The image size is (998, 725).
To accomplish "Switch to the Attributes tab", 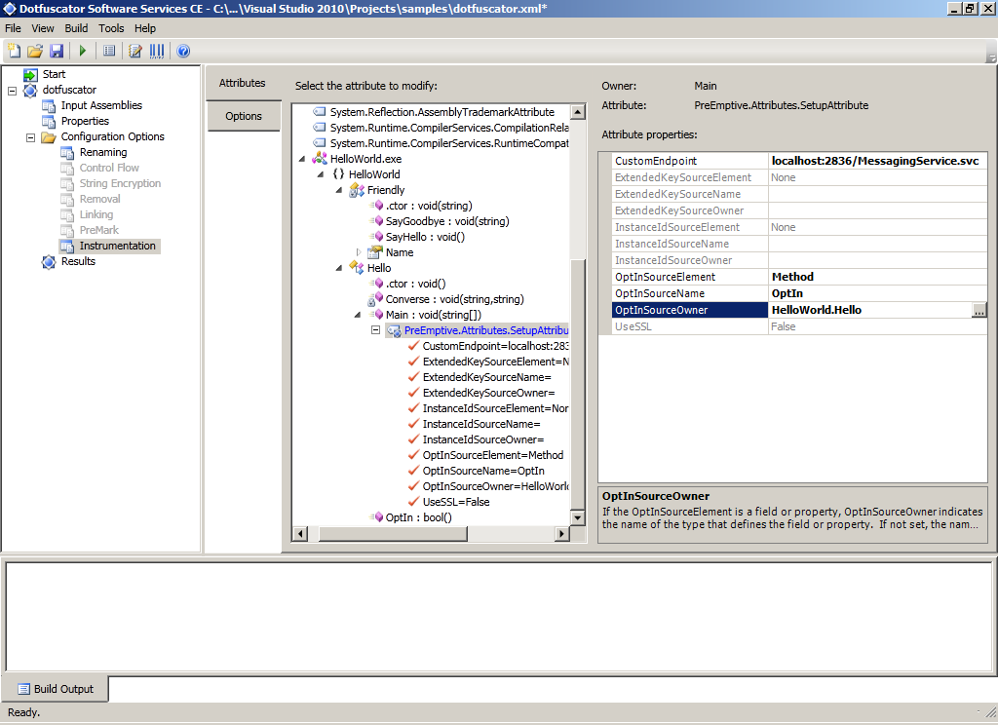I will 243,83.
